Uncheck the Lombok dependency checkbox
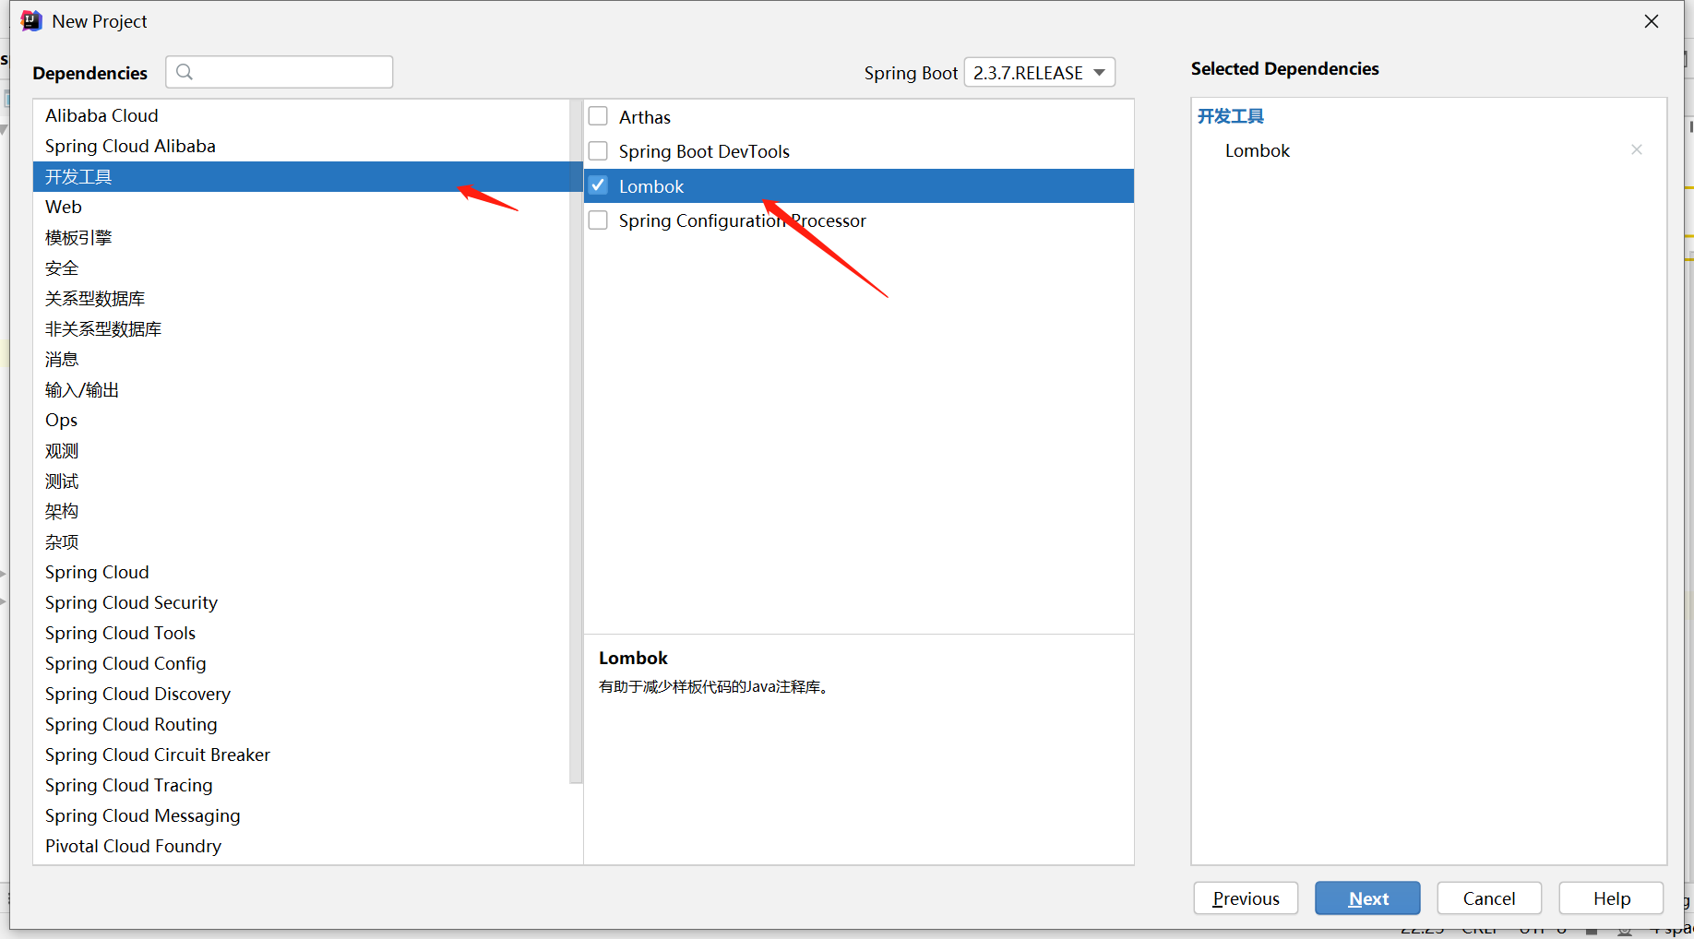This screenshot has width=1694, height=939. click(x=598, y=185)
